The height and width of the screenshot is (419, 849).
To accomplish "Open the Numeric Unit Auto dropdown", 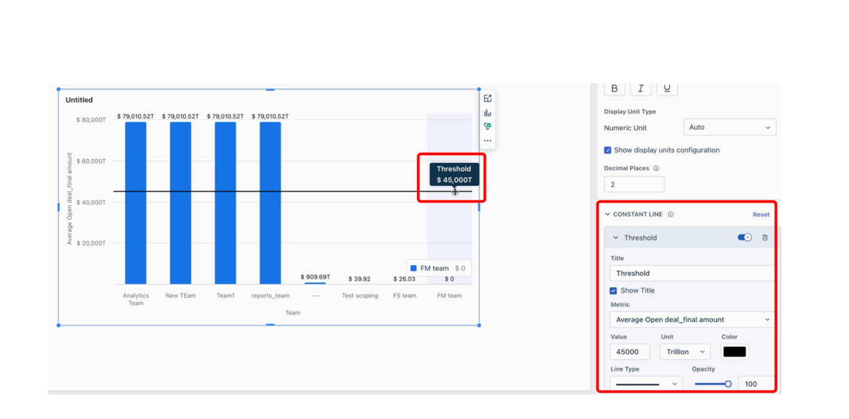I will [729, 128].
